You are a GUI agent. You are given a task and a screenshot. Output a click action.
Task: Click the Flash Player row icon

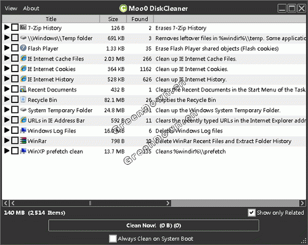23,48
